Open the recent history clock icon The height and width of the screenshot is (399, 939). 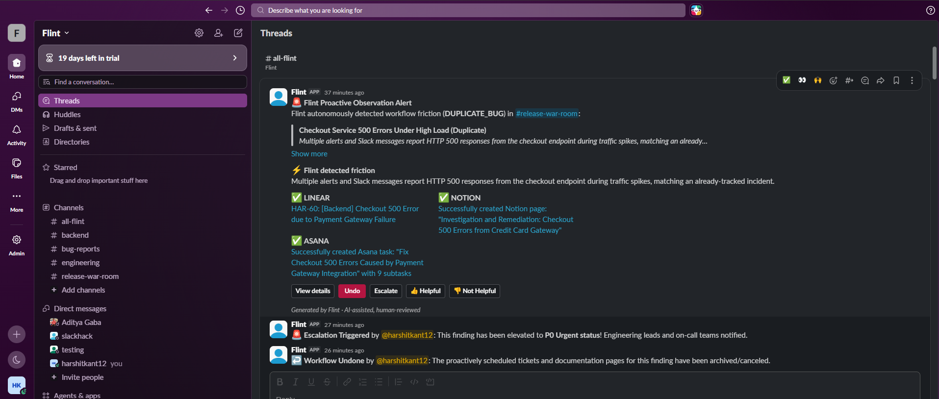pos(240,10)
